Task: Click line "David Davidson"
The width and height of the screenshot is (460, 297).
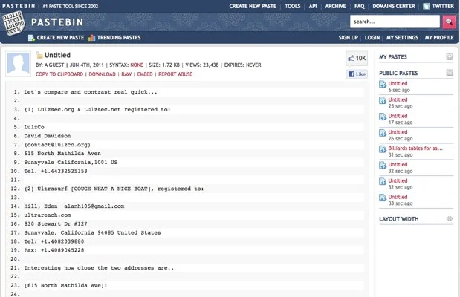Action: coord(48,136)
